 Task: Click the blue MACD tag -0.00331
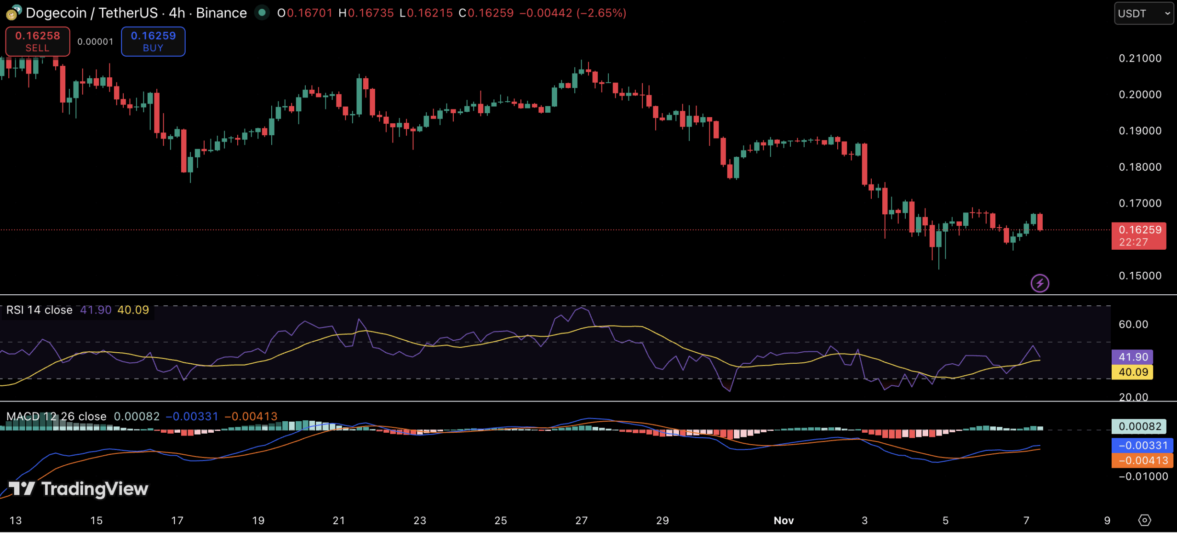1142,445
